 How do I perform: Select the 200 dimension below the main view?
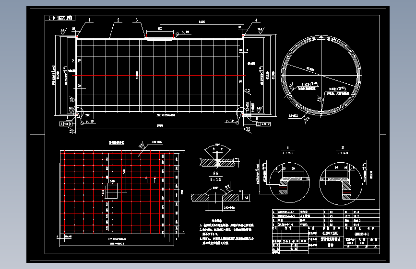click(x=88, y=115)
